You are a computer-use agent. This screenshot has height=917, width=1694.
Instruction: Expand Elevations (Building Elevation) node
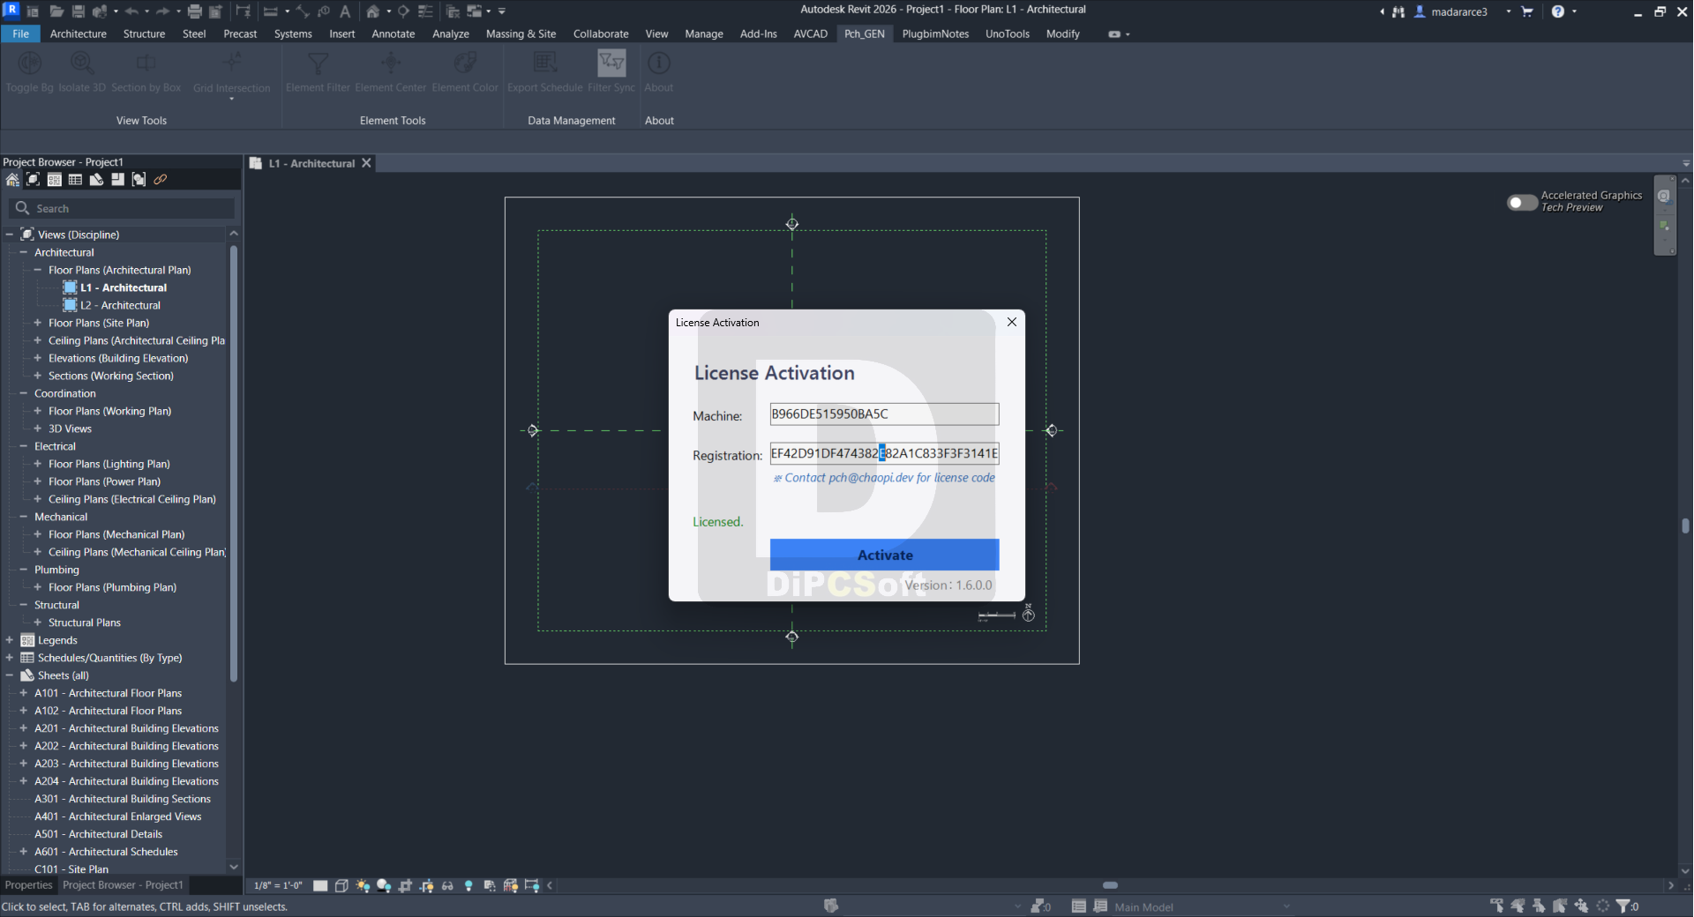tap(38, 358)
